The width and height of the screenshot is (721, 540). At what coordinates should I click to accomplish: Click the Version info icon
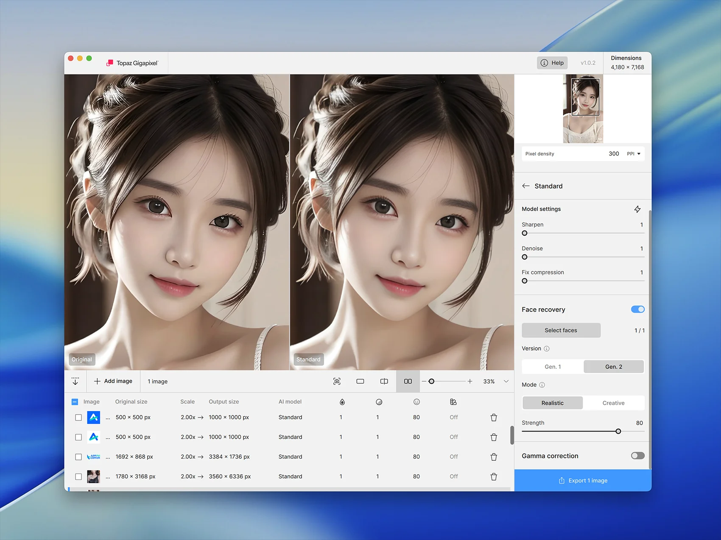tap(547, 349)
